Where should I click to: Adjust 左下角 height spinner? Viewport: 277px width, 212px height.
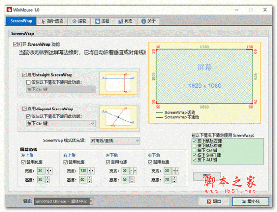[x=132, y=180]
